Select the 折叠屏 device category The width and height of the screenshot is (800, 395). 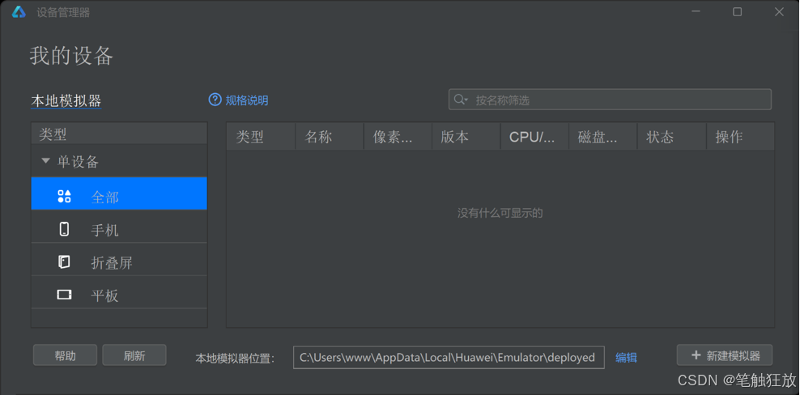pyautogui.click(x=119, y=259)
